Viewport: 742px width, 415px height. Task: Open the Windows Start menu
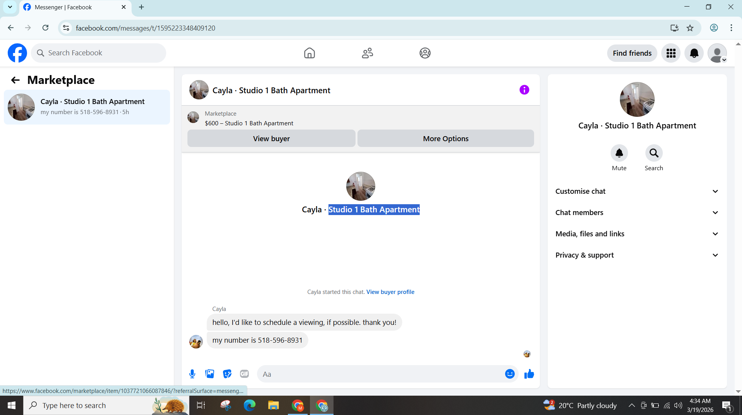12,405
